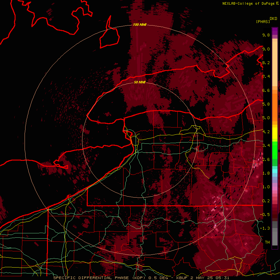Select the 6.6 scale label
Viewport: 280px width, 280px height.
pos(266,90)
